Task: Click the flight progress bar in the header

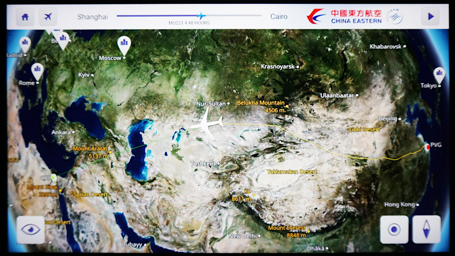Action: tap(189, 16)
